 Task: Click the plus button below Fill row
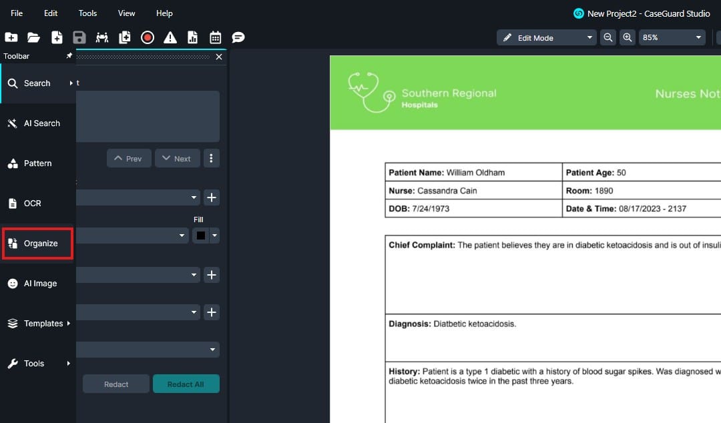tap(212, 275)
